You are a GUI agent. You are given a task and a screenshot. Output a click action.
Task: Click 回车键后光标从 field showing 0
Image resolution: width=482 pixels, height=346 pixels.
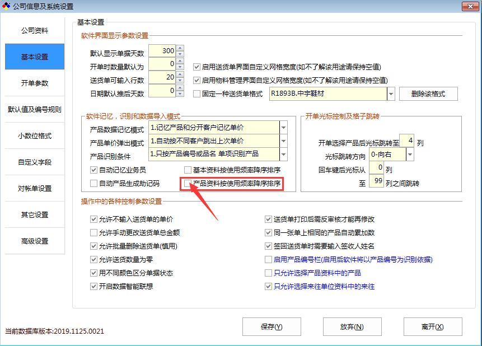(377, 167)
